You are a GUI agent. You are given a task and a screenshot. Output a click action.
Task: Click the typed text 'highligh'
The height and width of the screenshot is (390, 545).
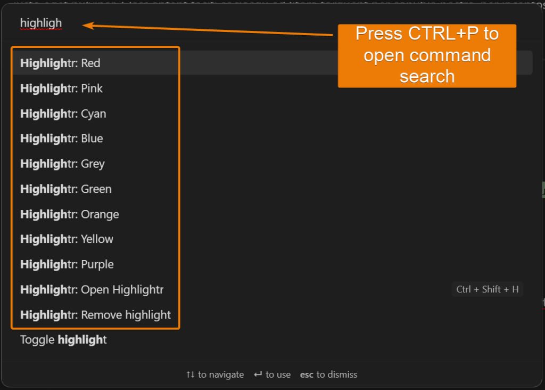tap(40, 23)
